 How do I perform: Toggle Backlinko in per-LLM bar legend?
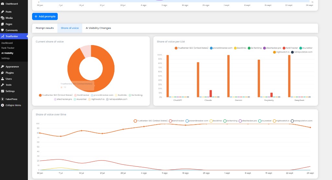[240, 48]
